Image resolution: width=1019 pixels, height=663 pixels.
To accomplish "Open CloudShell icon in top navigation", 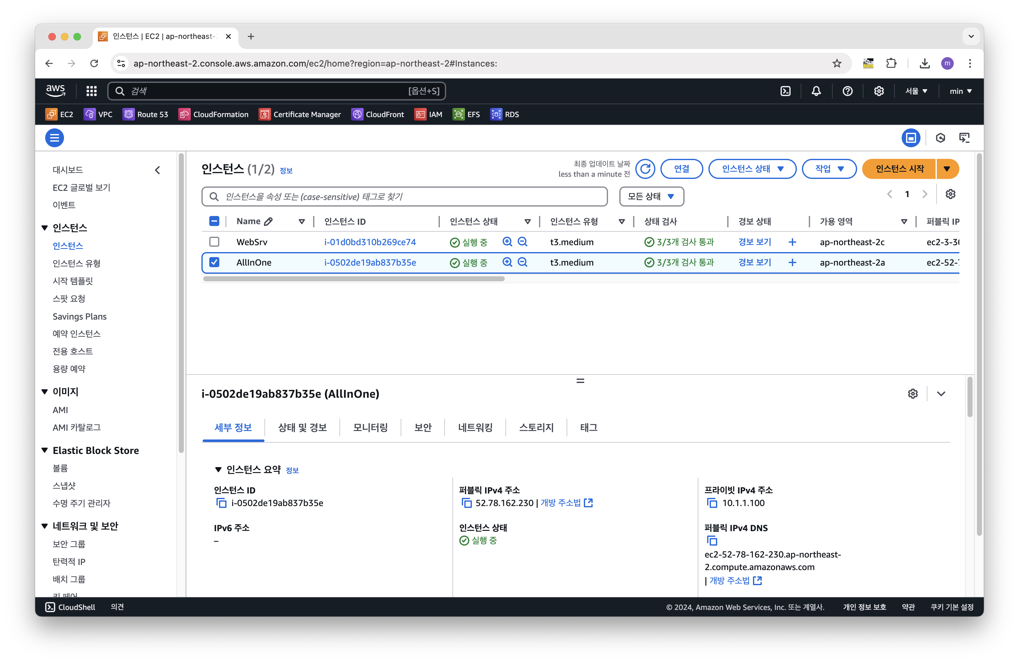I will (785, 91).
